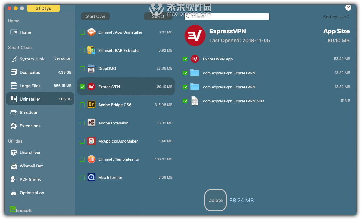The width and height of the screenshot is (361, 219).
Task: Click the Shredder icon
Action: [14, 113]
